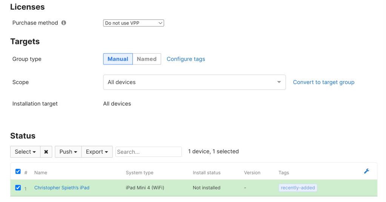Open the Export dropdown menu
386x202 pixels.
97,152
